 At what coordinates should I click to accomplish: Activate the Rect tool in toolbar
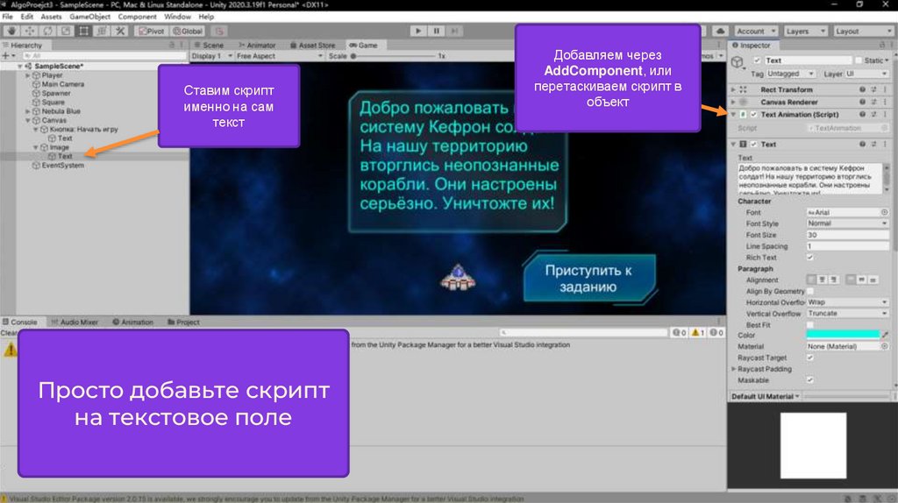click(x=84, y=31)
